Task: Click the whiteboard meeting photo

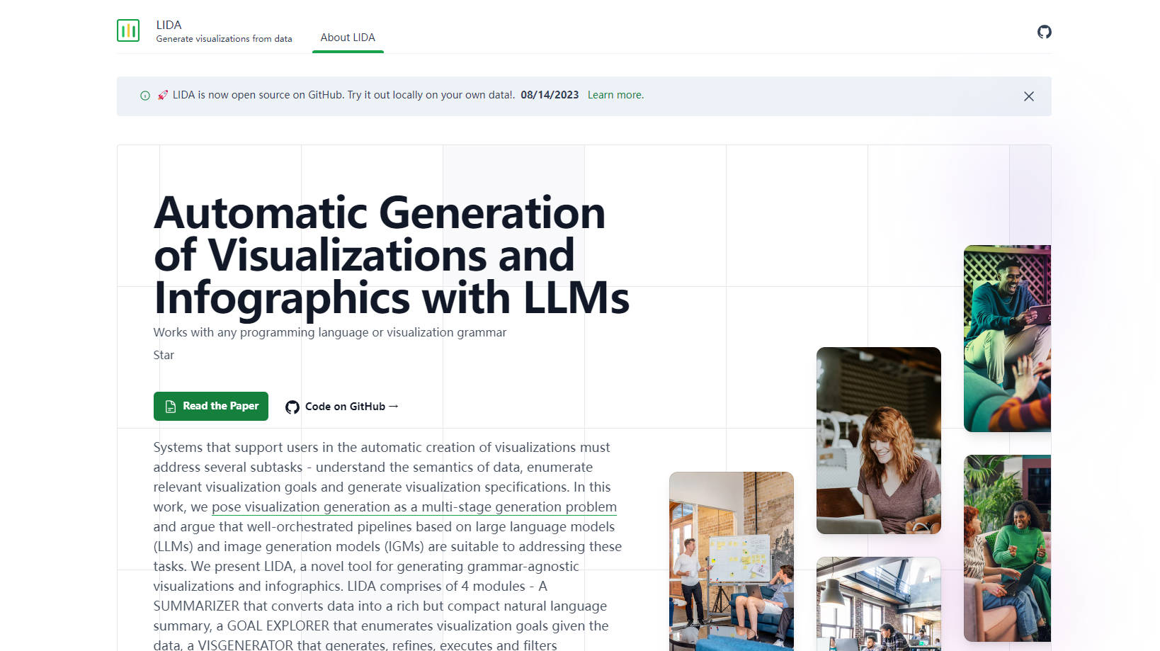Action: pos(731,560)
